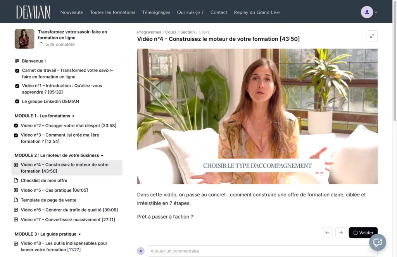Open Vidéo n°7 – Convertissez massivement lesson
Viewport: 397px width, 257px height.
pyautogui.click(x=68, y=219)
